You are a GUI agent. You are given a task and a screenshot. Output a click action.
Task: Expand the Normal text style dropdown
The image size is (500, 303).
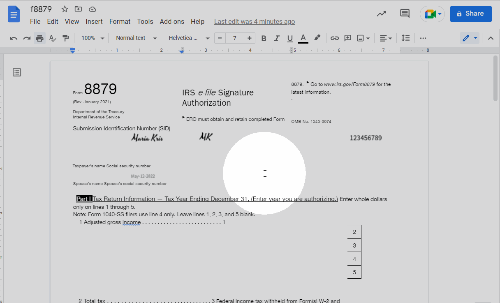(136, 38)
